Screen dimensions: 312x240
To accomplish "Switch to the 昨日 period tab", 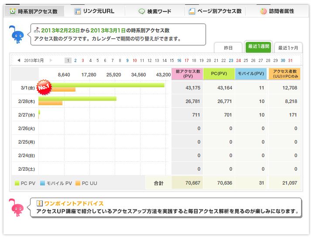I will [228, 48].
